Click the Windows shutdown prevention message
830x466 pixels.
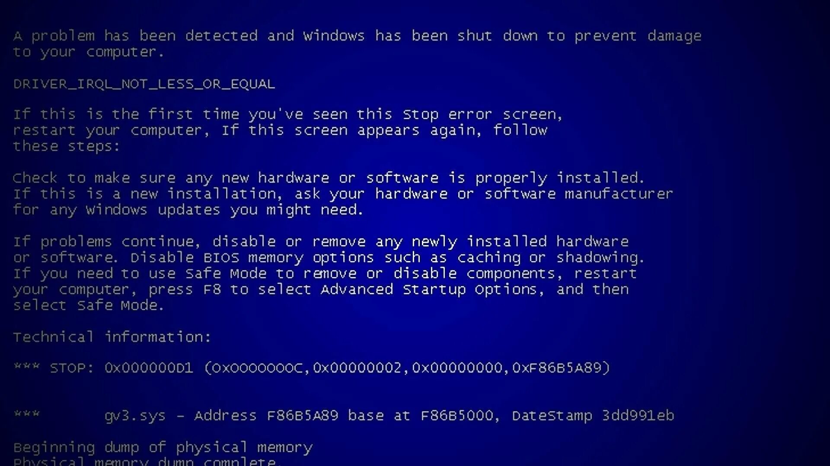358,43
